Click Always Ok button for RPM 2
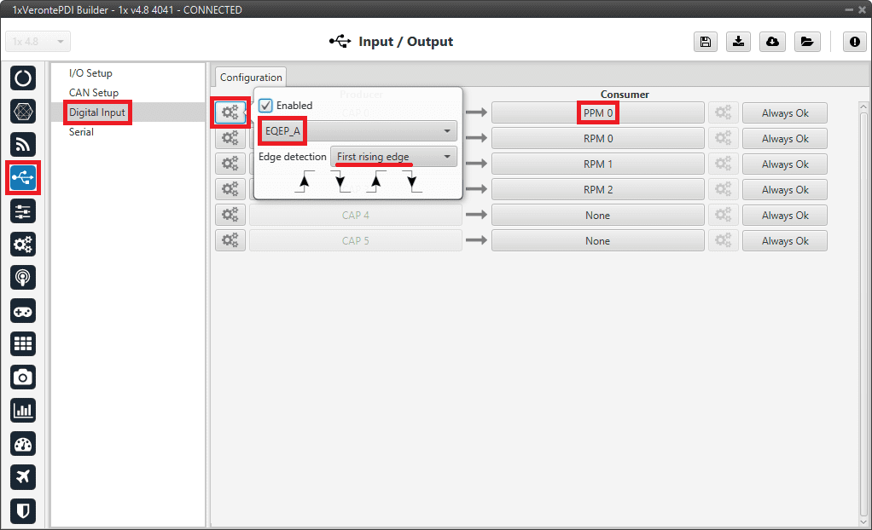This screenshot has height=530, width=872. 784,190
